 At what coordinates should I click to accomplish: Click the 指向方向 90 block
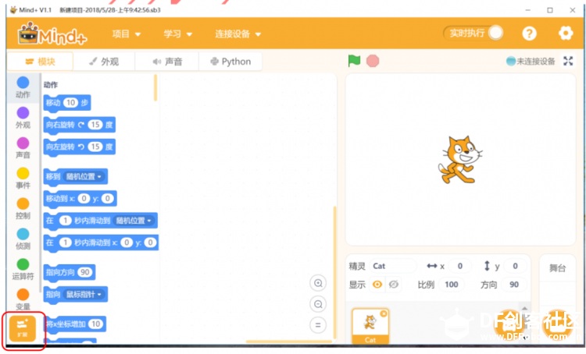pos(70,272)
